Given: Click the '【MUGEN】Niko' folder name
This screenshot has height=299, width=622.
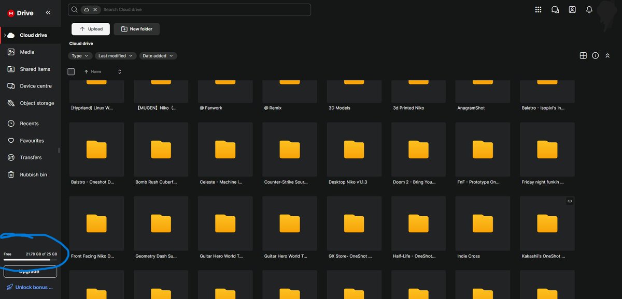Looking at the screenshot, I should click(156, 108).
